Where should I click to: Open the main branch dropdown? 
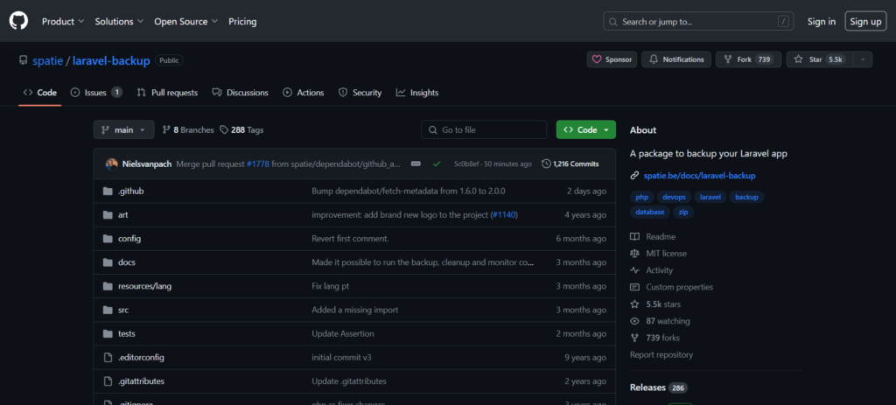[123, 129]
